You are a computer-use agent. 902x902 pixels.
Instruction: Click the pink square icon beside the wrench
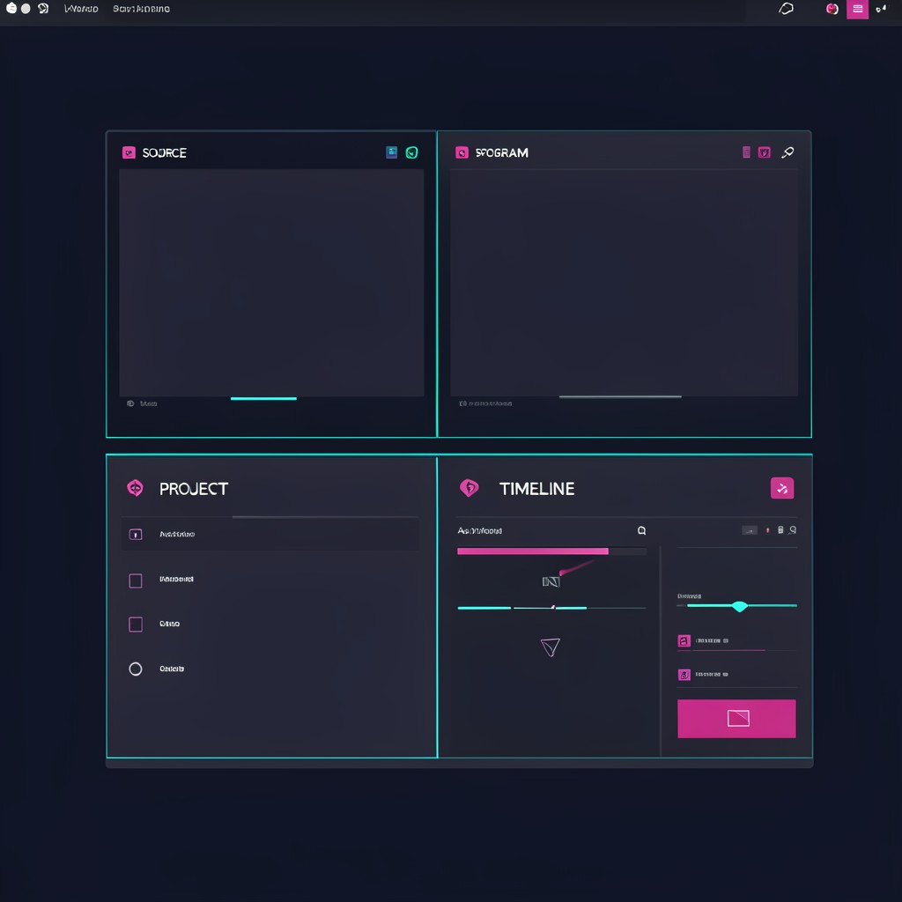click(764, 152)
